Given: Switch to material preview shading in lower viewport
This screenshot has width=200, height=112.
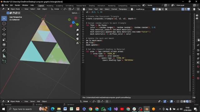Looking at the screenshot, I should [x=187, y=101].
